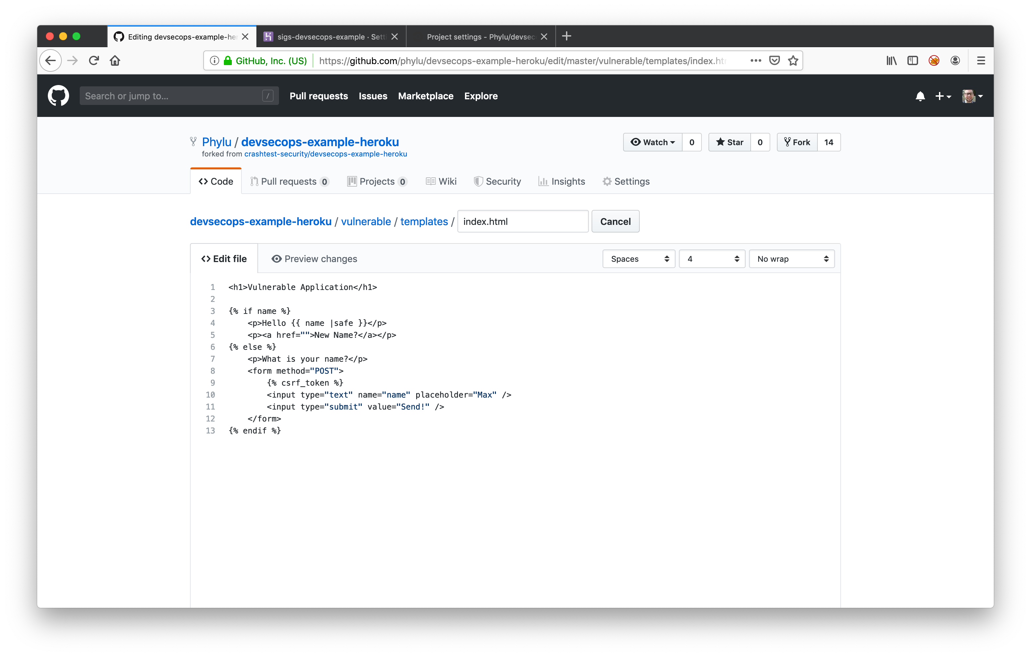Switch to Preview changes tab
This screenshot has width=1031, height=657.
314,259
